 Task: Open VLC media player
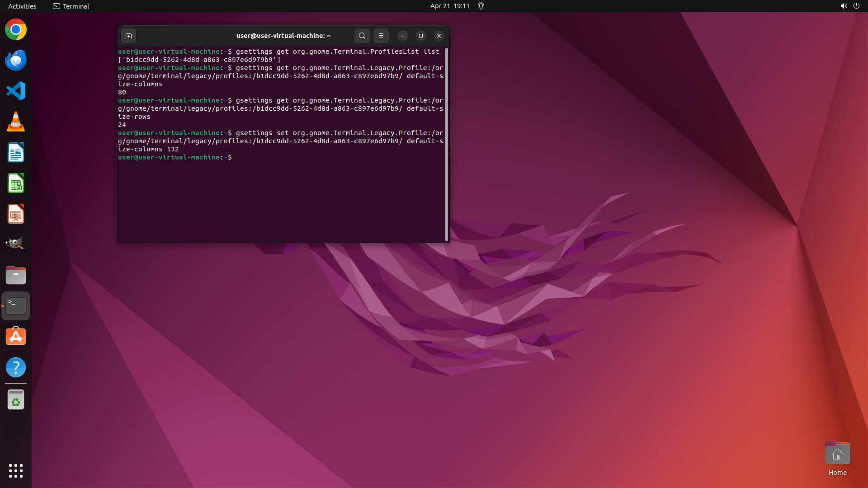16,122
